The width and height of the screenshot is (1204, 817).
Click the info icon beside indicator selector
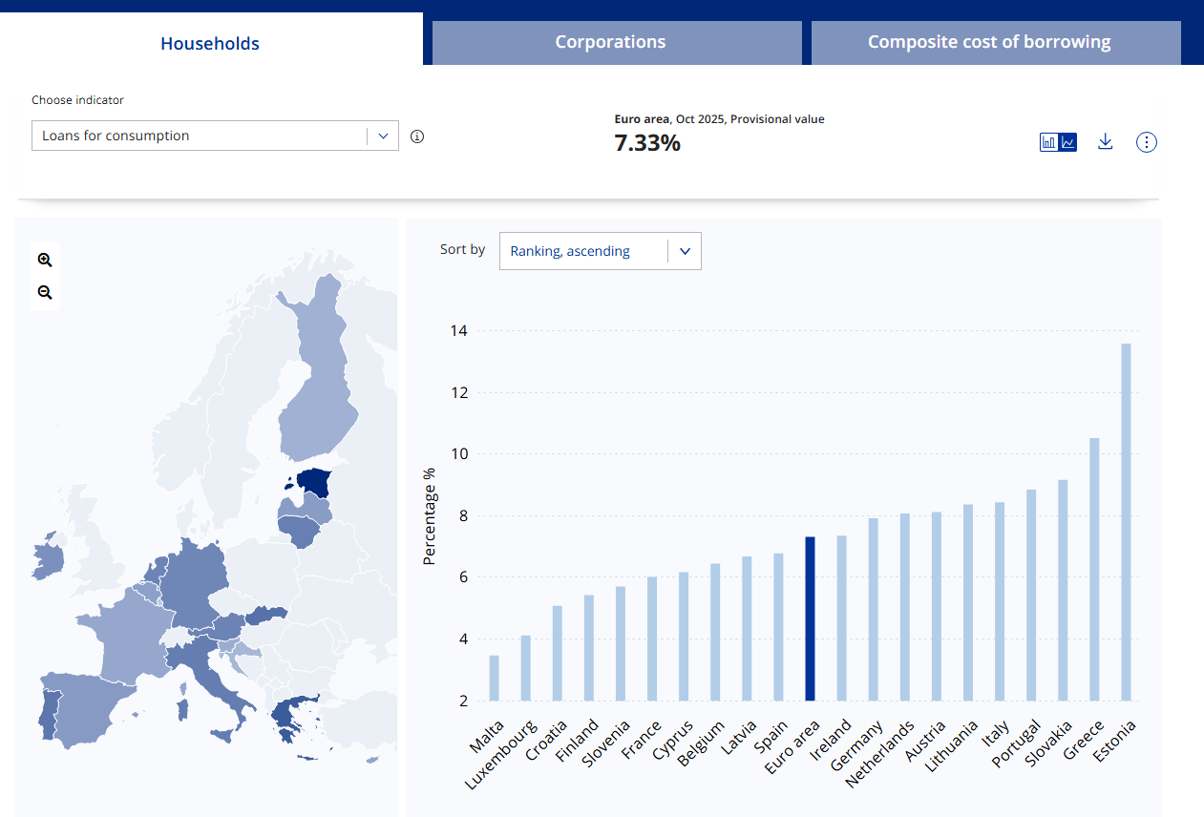416,136
